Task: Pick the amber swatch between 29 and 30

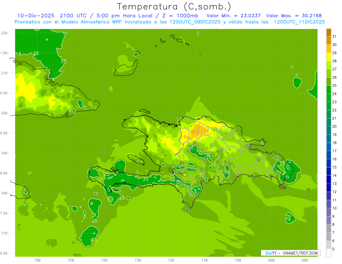Action: [x=329, y=49]
